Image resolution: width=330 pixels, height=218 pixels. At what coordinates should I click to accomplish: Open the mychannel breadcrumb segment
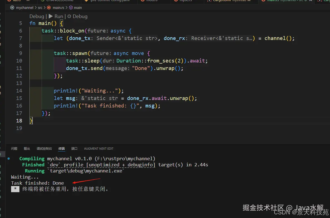point(25,7)
